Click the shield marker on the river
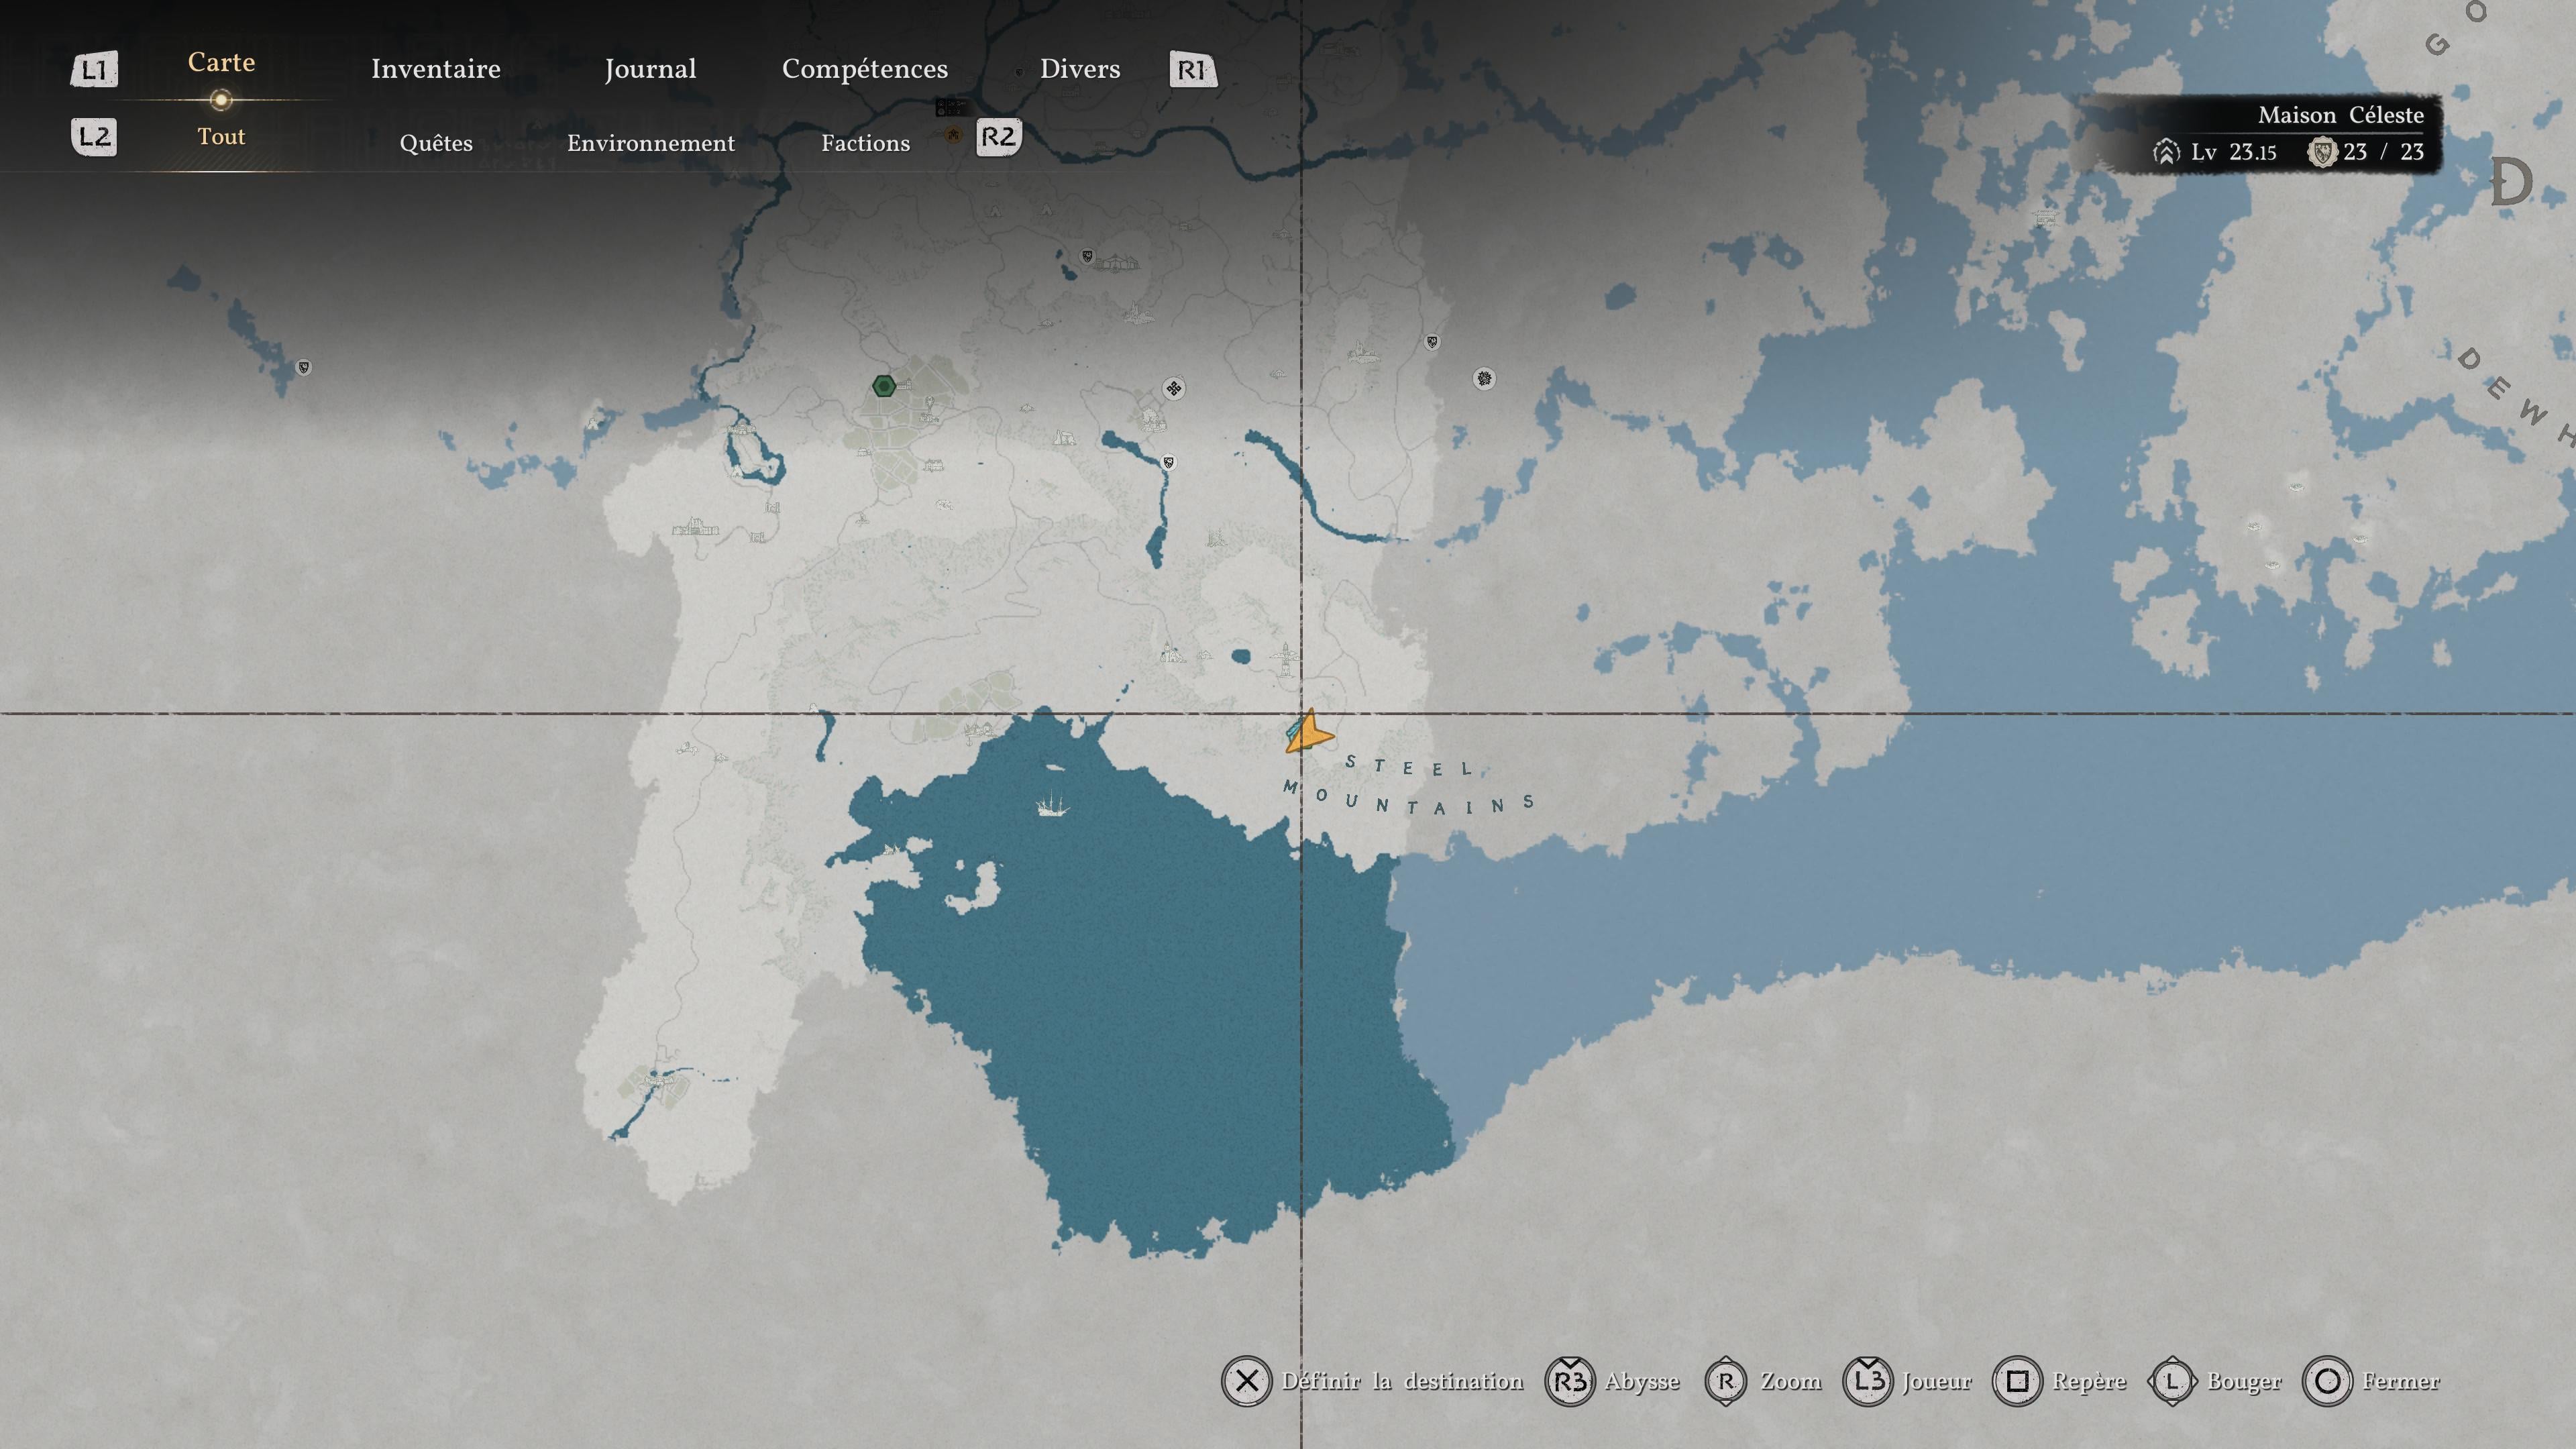This screenshot has height=1449, width=2576. (x=1168, y=462)
